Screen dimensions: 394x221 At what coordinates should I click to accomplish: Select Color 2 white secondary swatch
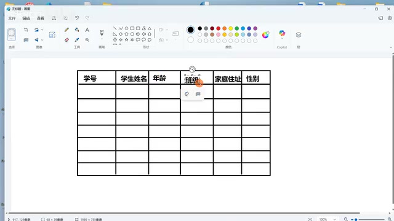tap(190, 39)
